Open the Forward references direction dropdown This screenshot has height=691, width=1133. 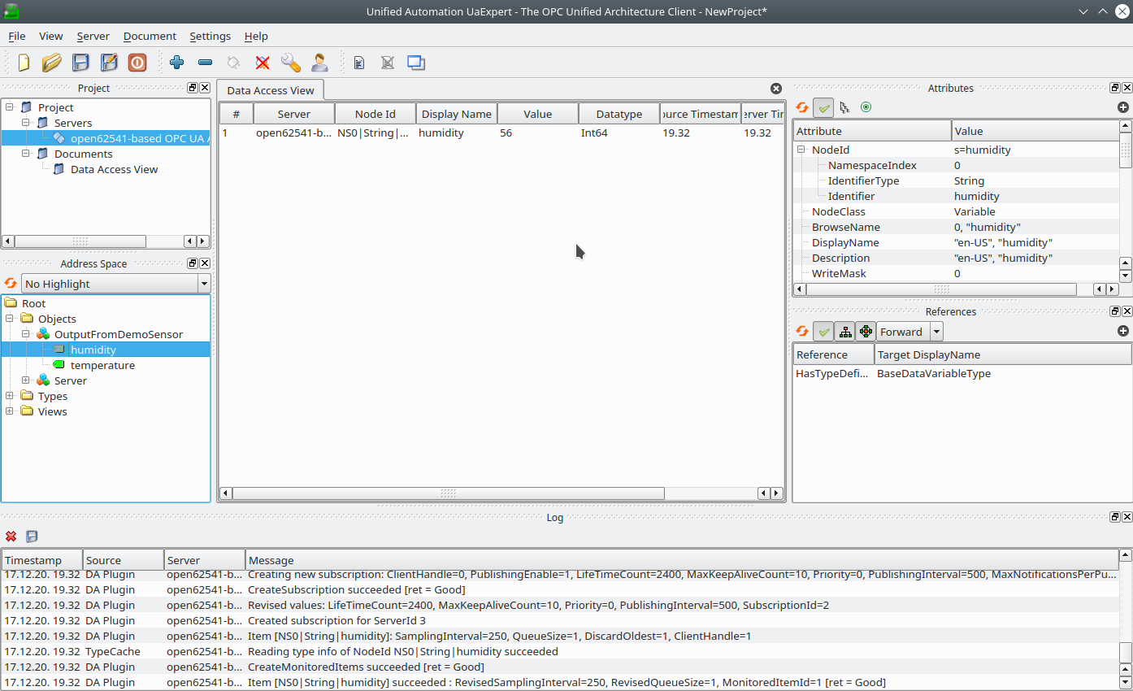click(936, 332)
